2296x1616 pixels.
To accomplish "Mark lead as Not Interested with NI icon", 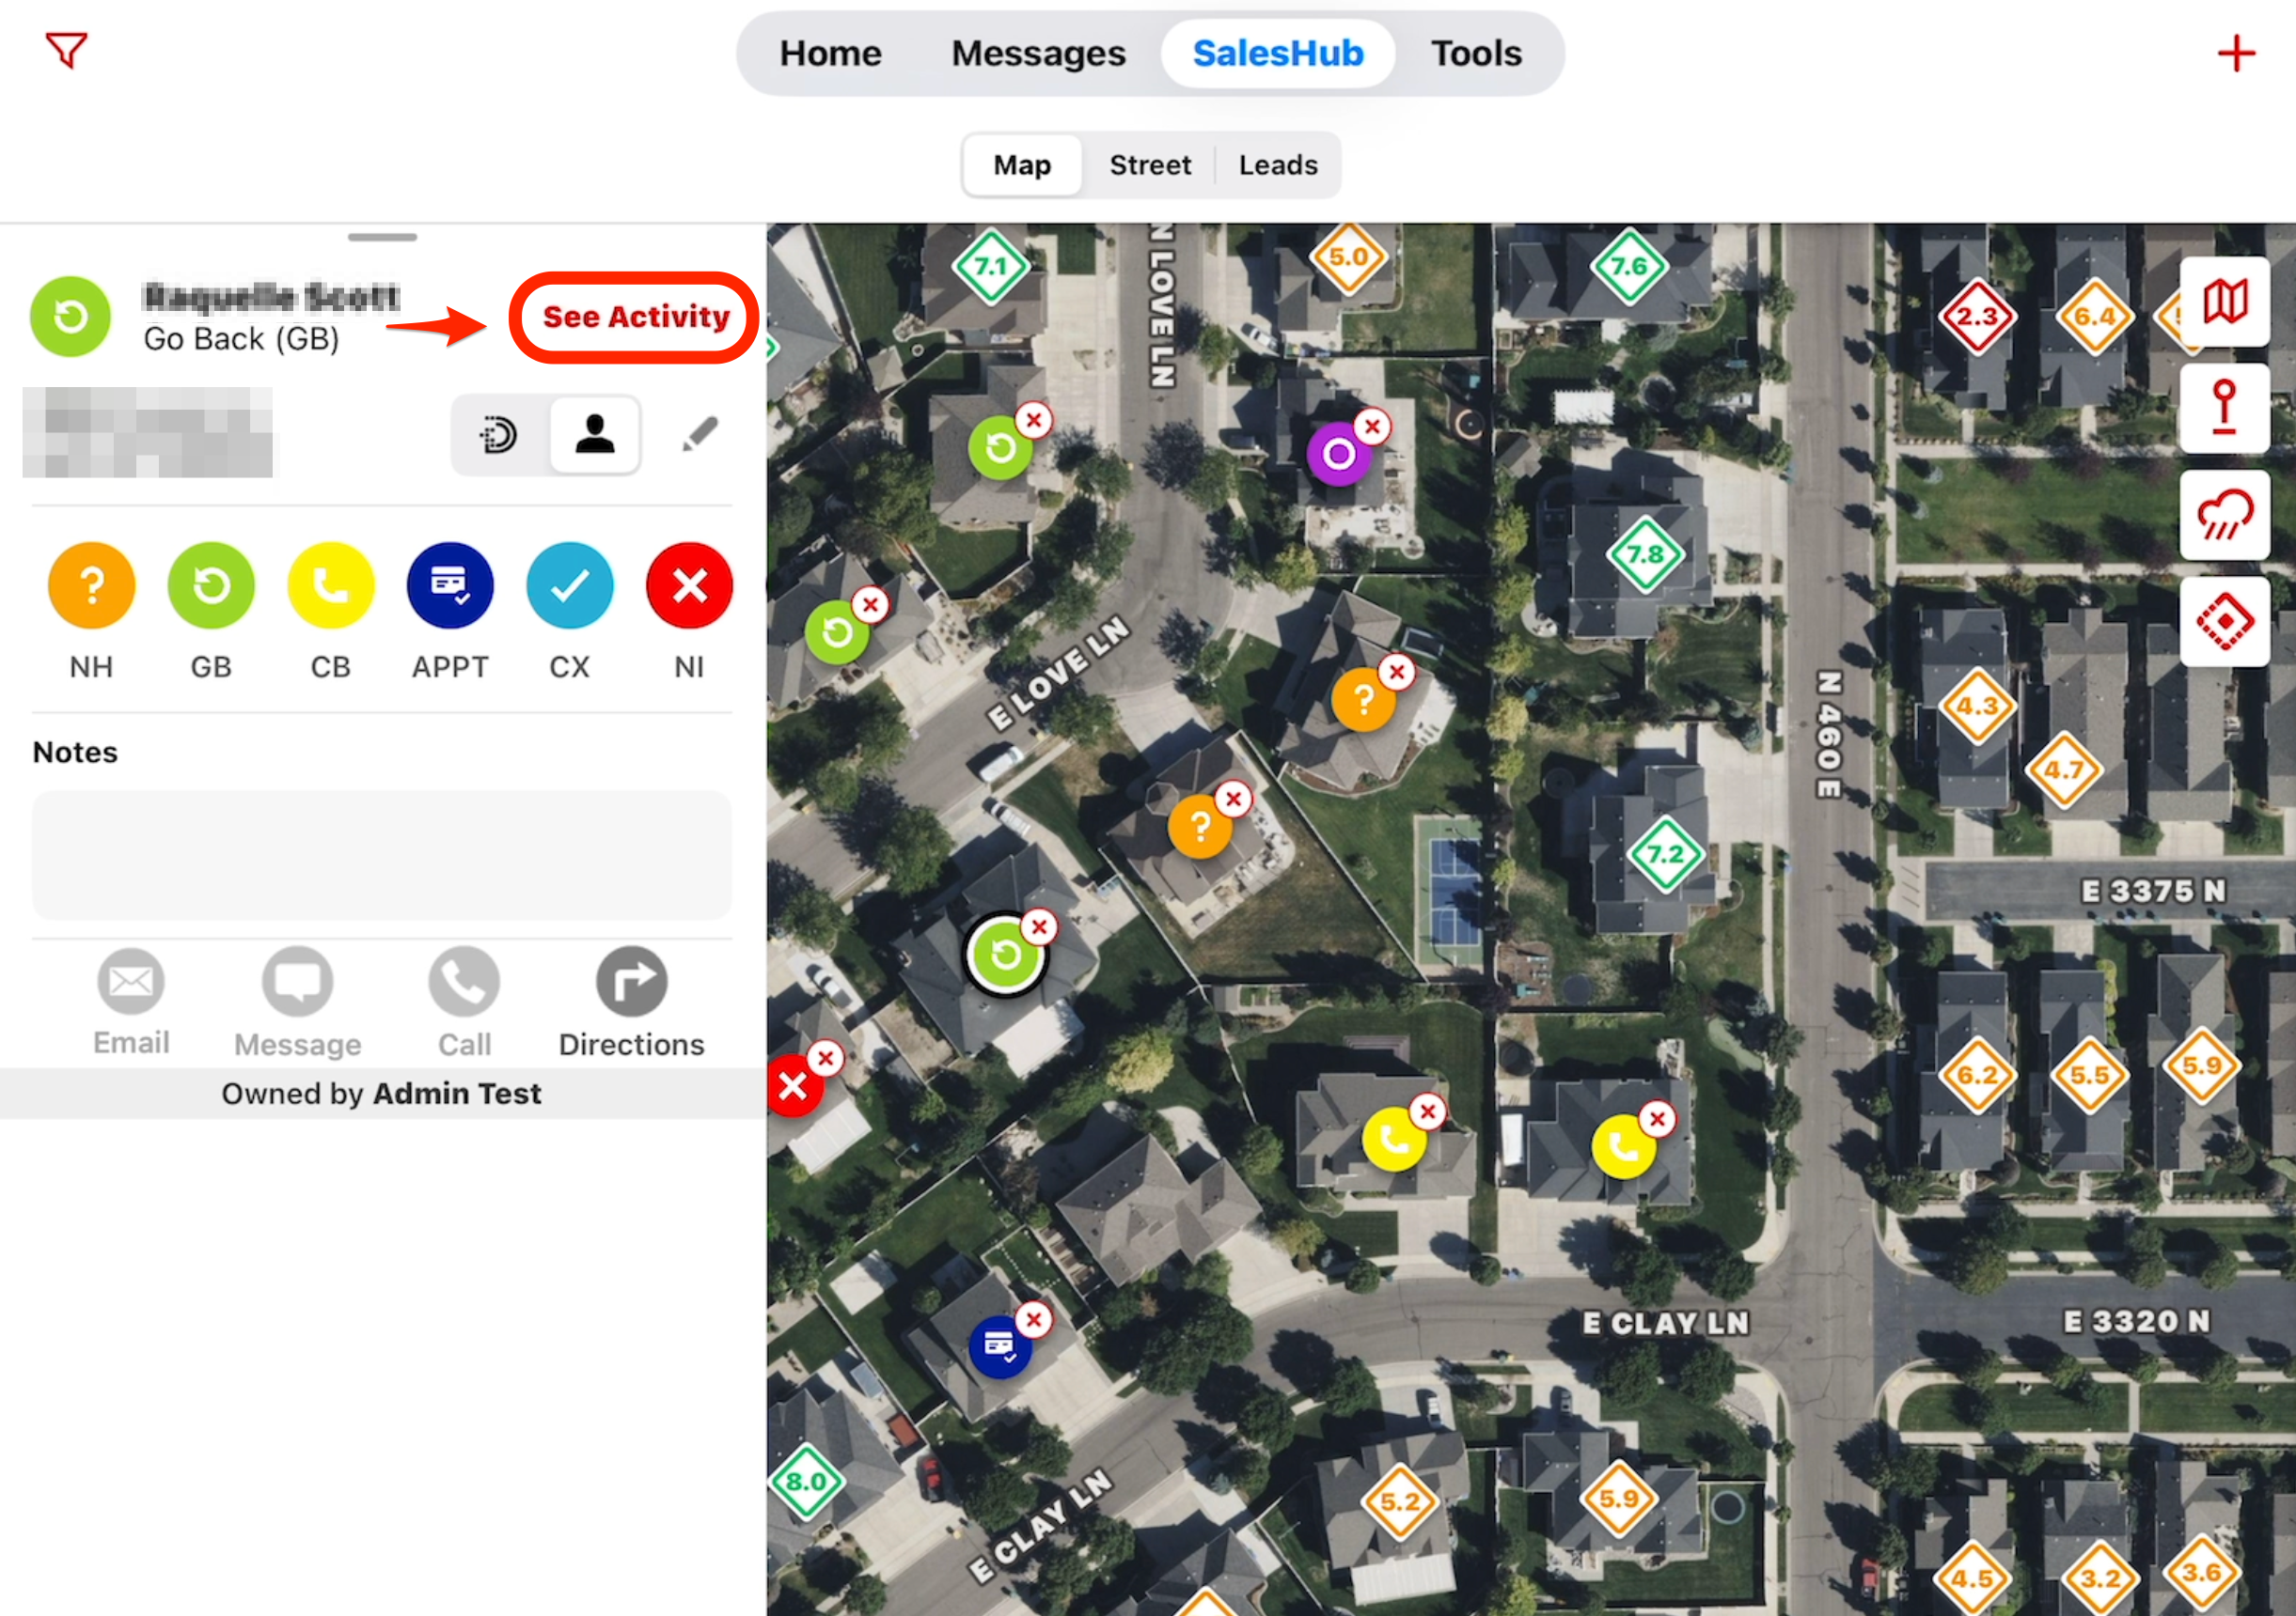I will (689, 585).
